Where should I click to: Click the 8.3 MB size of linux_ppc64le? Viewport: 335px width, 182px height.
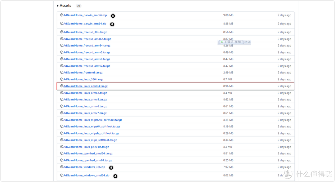(228, 147)
